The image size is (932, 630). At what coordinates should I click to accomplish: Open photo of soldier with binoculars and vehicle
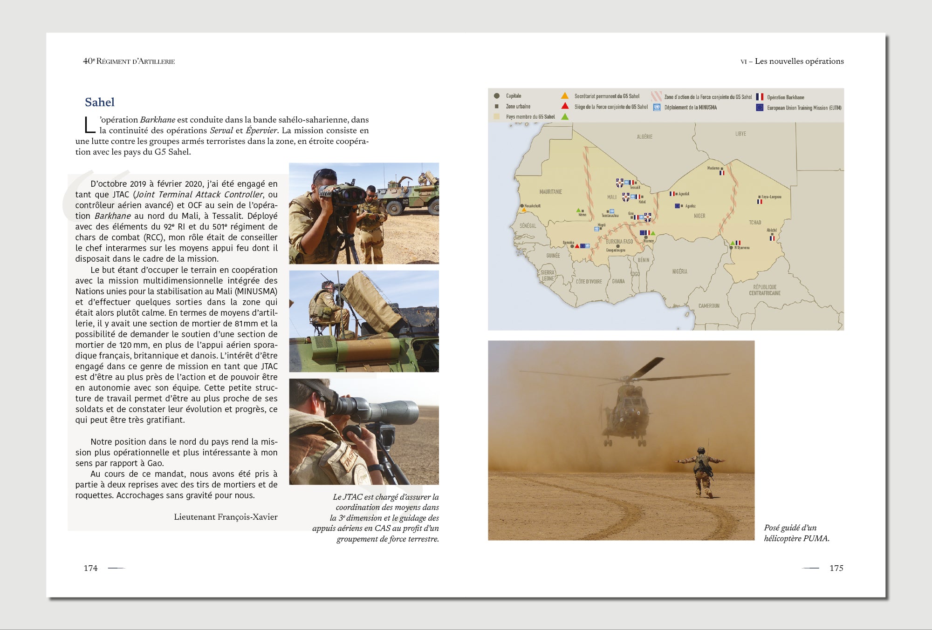coord(364,213)
